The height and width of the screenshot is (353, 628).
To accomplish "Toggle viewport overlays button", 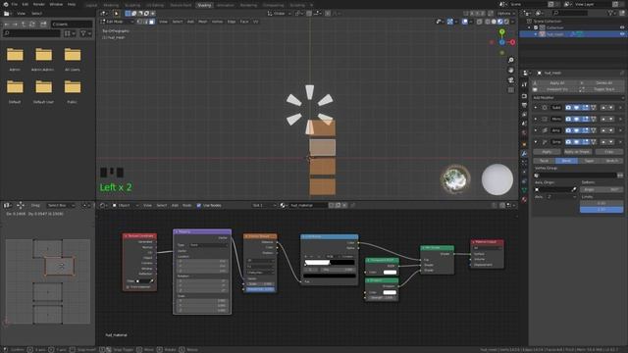I will [x=464, y=22].
